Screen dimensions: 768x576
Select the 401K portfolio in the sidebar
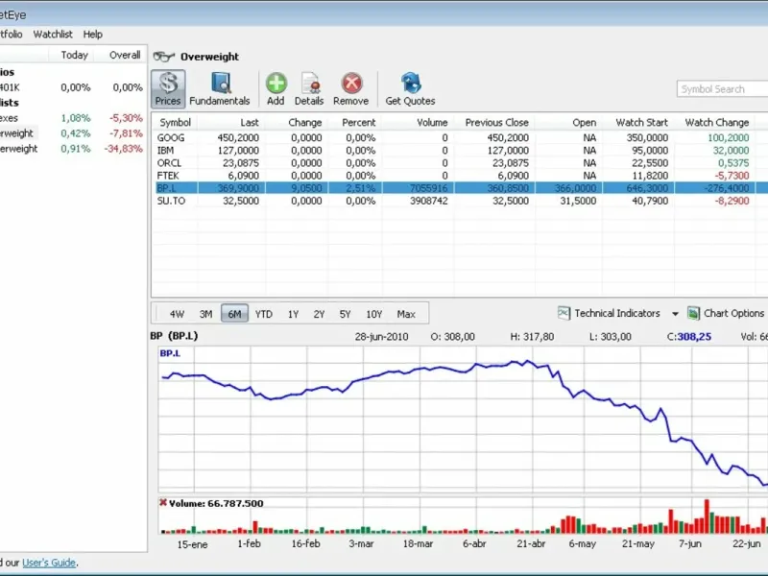coord(71,87)
